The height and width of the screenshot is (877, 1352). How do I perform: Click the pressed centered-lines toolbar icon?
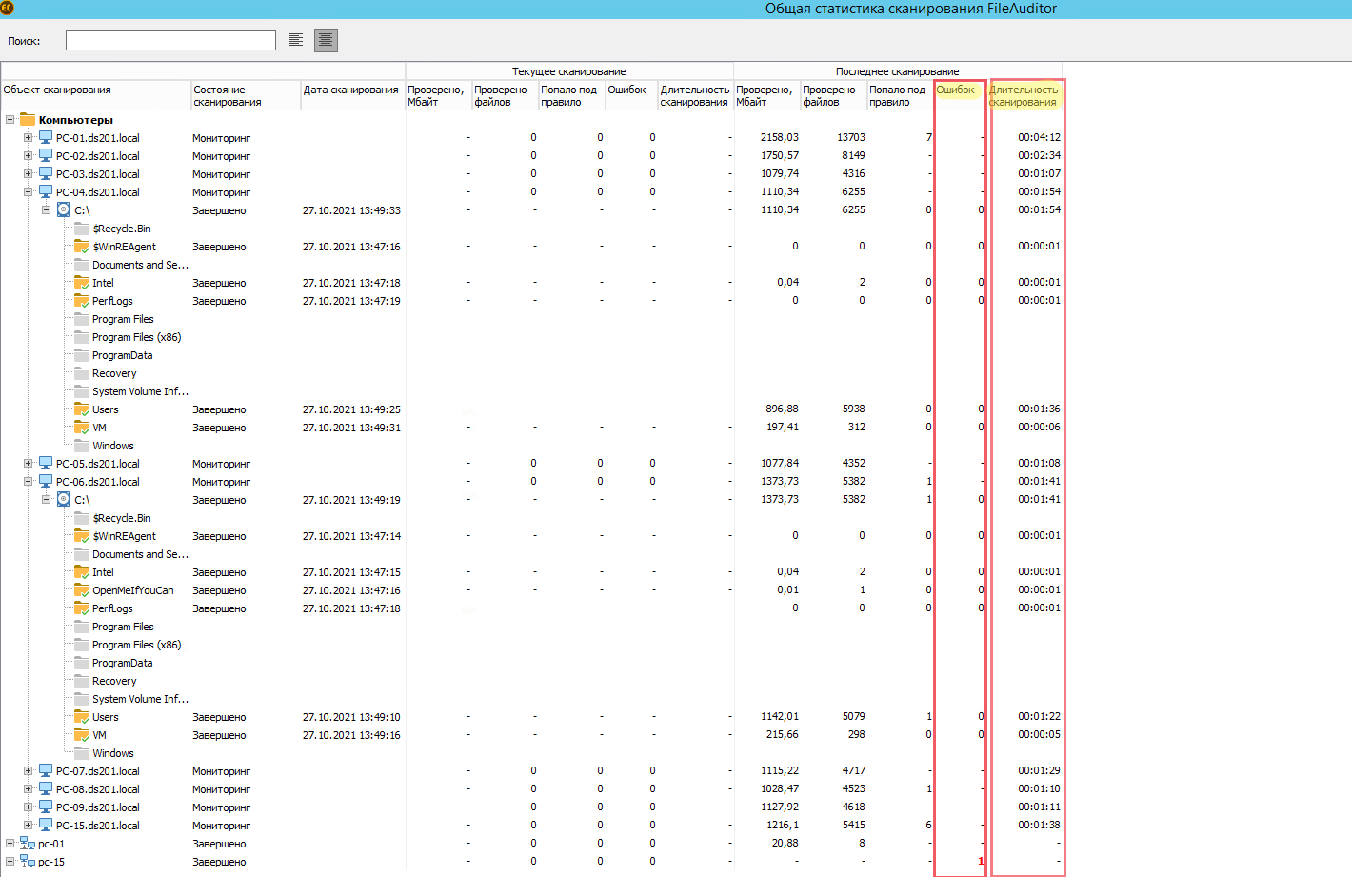(x=326, y=40)
